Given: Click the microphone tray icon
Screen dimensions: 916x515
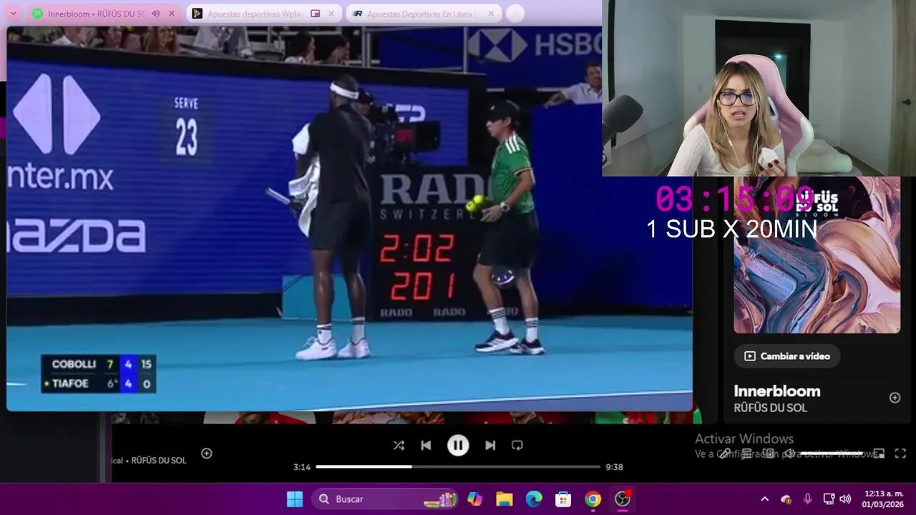Looking at the screenshot, I should click(x=807, y=499).
